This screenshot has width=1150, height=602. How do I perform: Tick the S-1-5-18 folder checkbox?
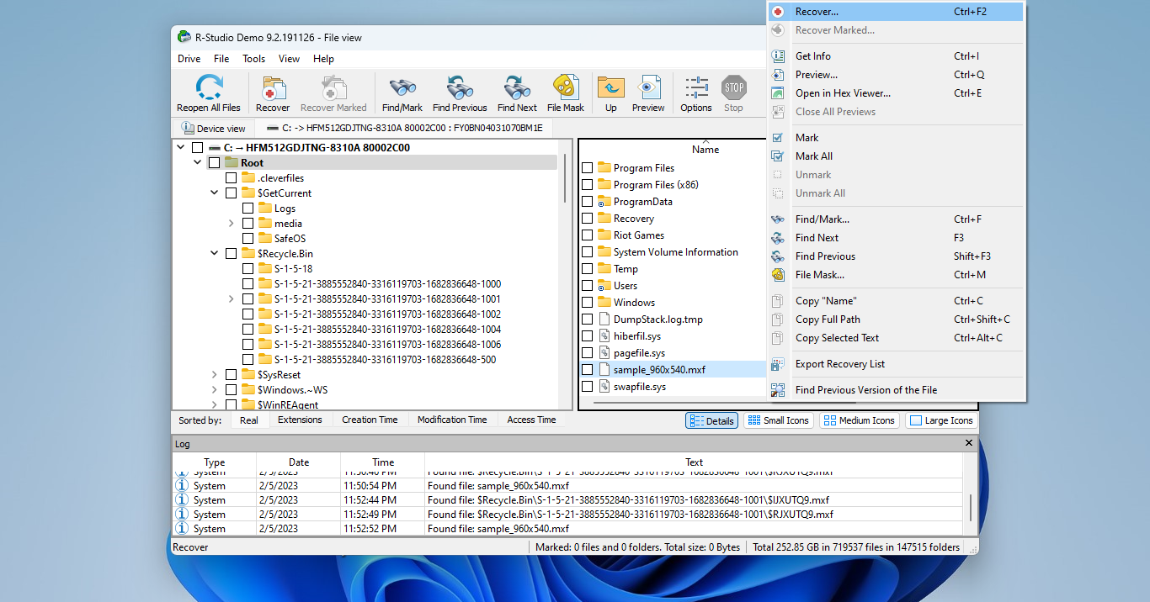(248, 269)
